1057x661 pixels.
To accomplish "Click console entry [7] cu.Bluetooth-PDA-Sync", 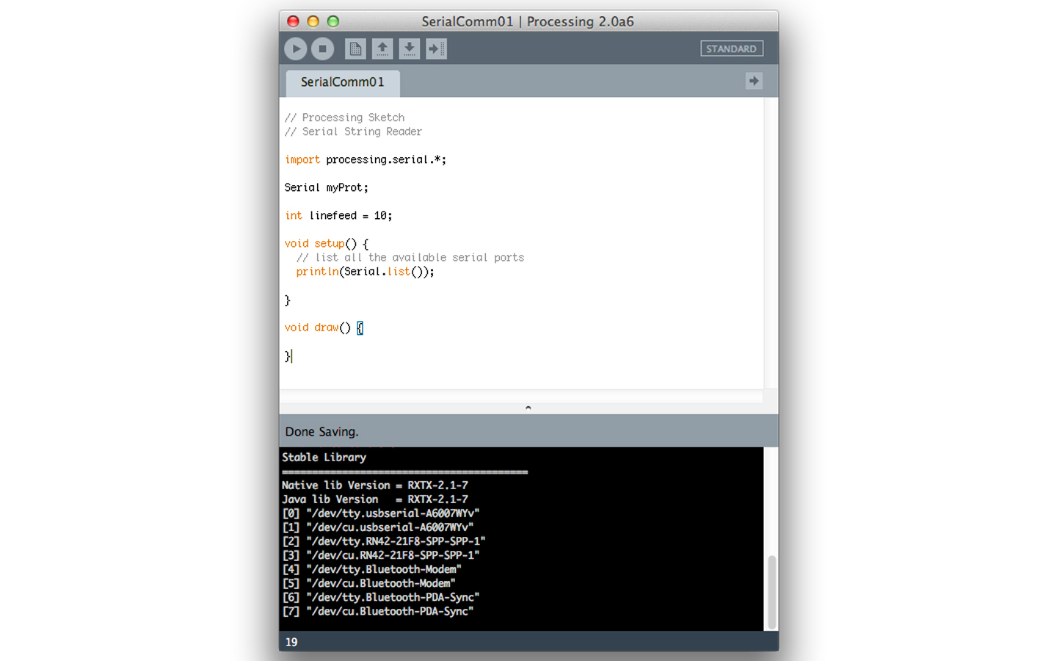I will [378, 611].
